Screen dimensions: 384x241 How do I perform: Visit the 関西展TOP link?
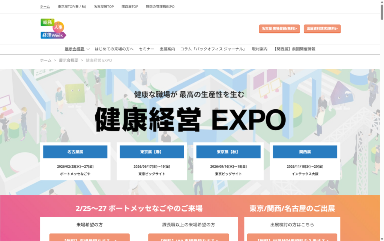tap(130, 7)
